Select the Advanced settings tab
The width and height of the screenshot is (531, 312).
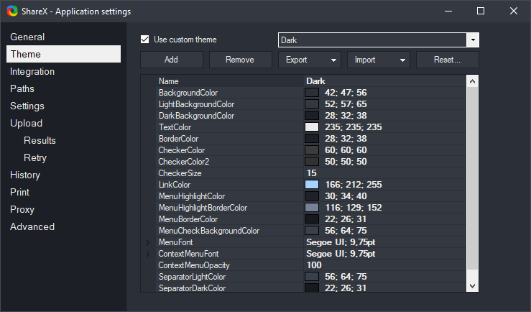pos(32,226)
